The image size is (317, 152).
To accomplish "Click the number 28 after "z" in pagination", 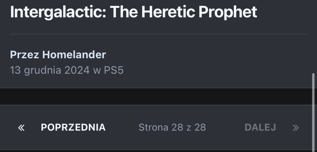I will pyautogui.click(x=200, y=127).
